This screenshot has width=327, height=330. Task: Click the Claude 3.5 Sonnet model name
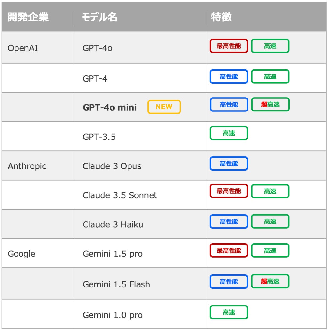[x=120, y=195]
